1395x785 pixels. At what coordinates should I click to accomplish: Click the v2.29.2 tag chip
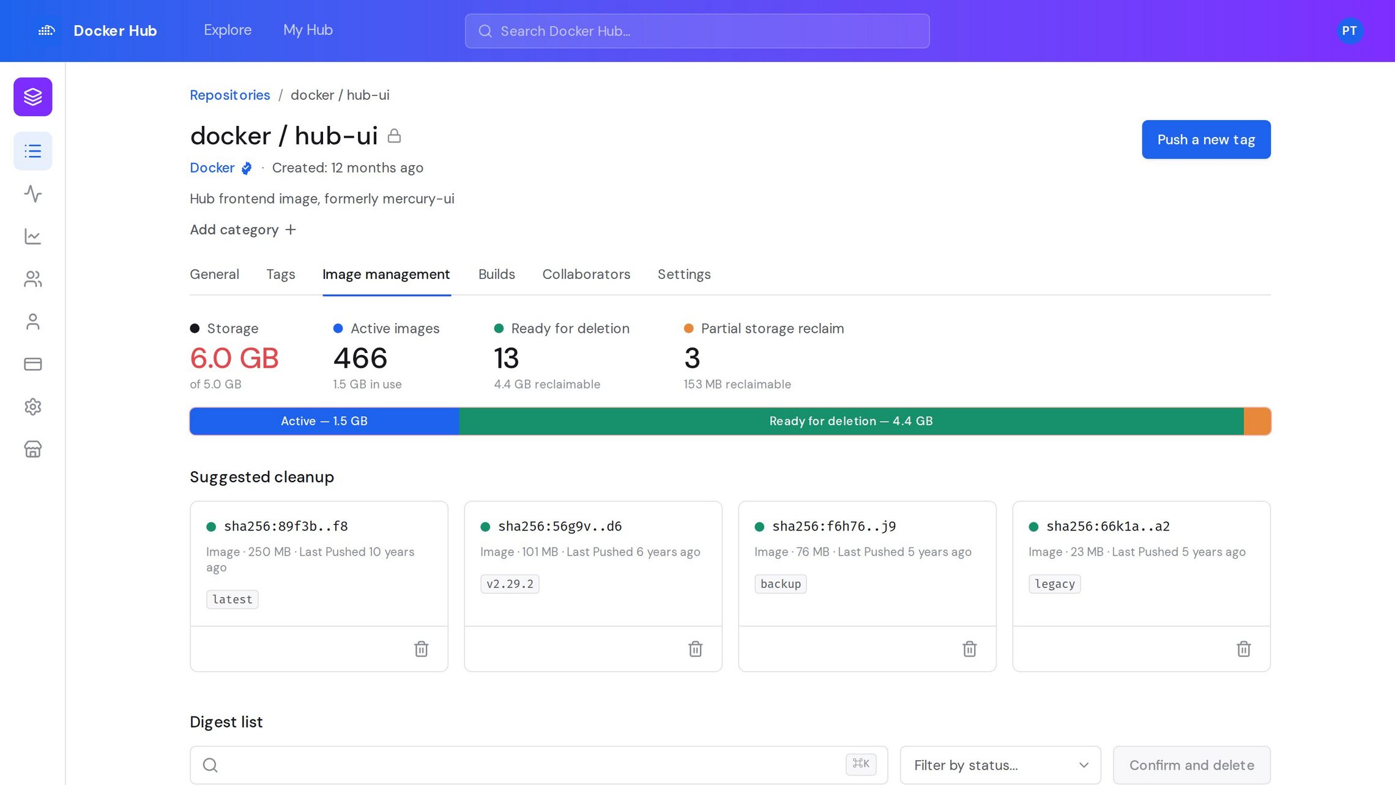click(510, 584)
